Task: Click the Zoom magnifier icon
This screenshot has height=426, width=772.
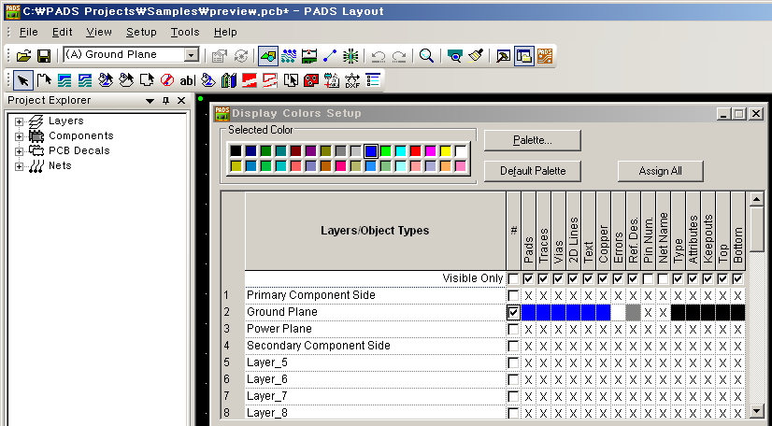Action: coord(426,56)
